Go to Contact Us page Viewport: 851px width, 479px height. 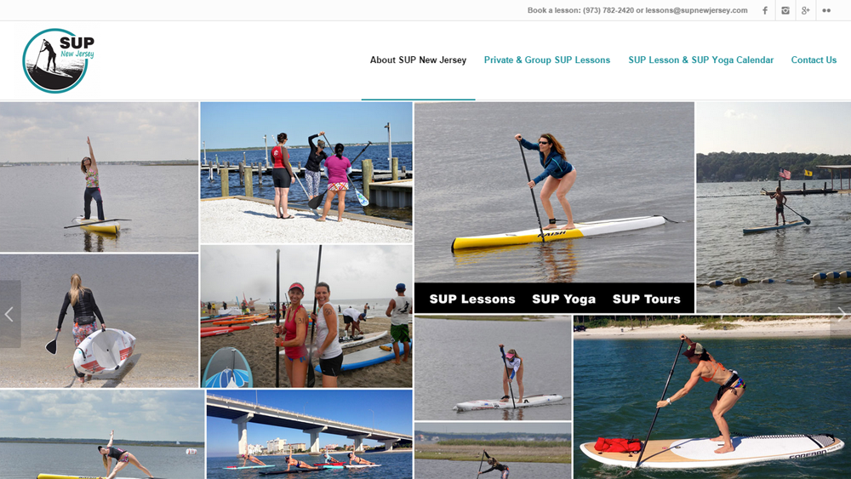tap(814, 60)
